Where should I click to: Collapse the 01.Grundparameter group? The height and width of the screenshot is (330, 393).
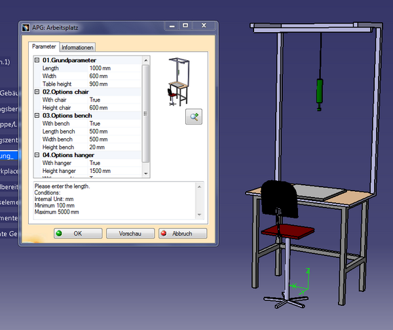pos(37,60)
